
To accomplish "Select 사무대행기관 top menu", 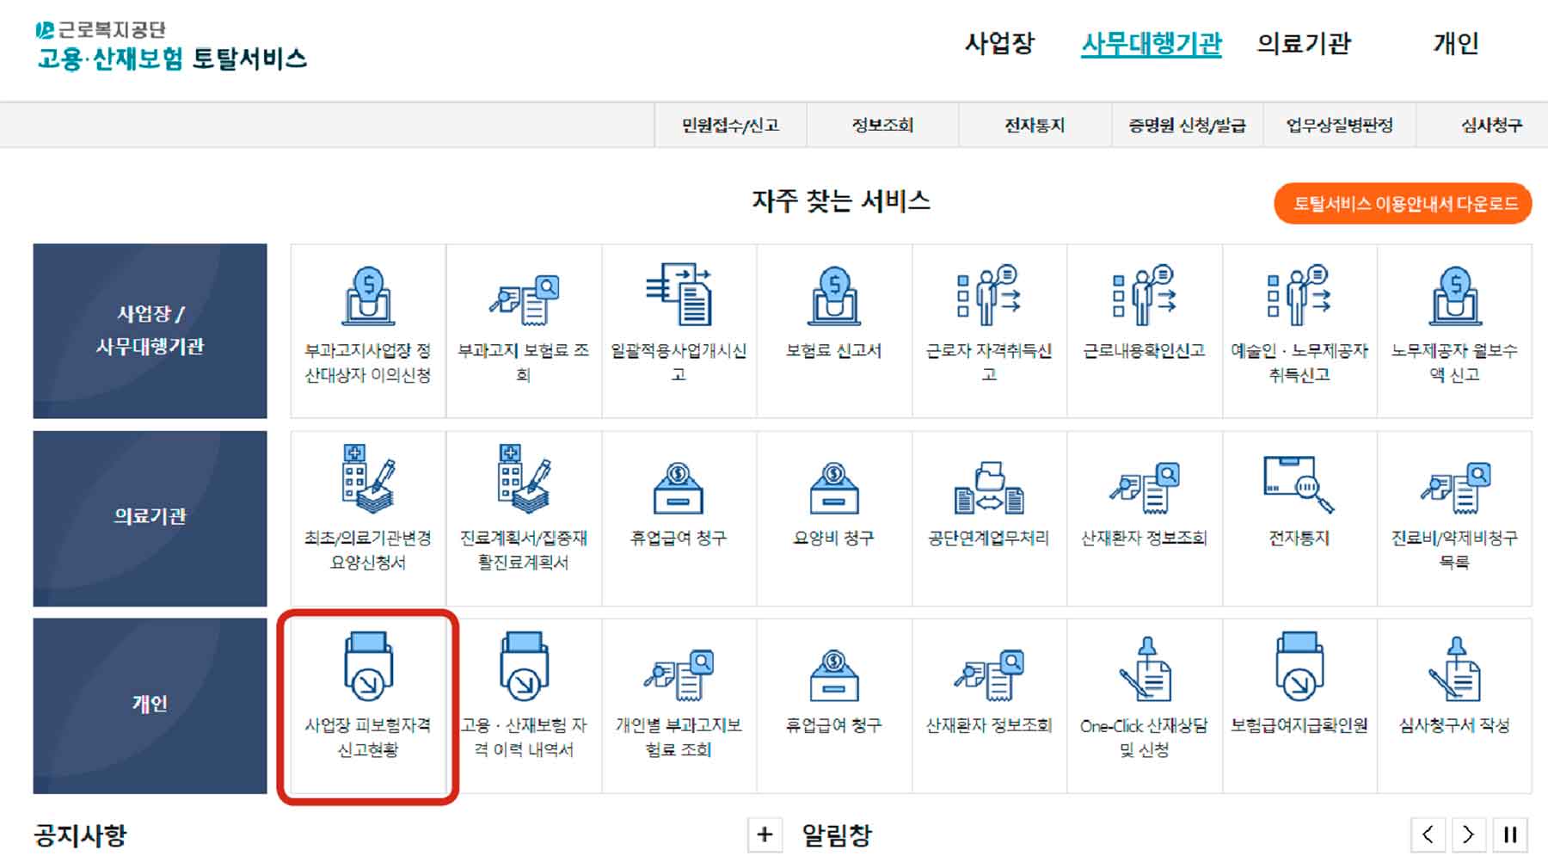I will click(x=1152, y=43).
